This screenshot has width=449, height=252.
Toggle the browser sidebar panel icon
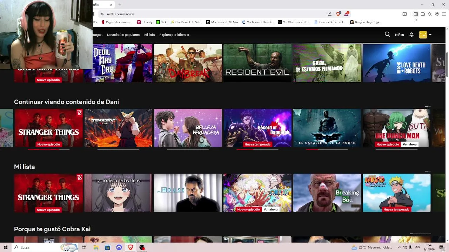tap(415, 14)
